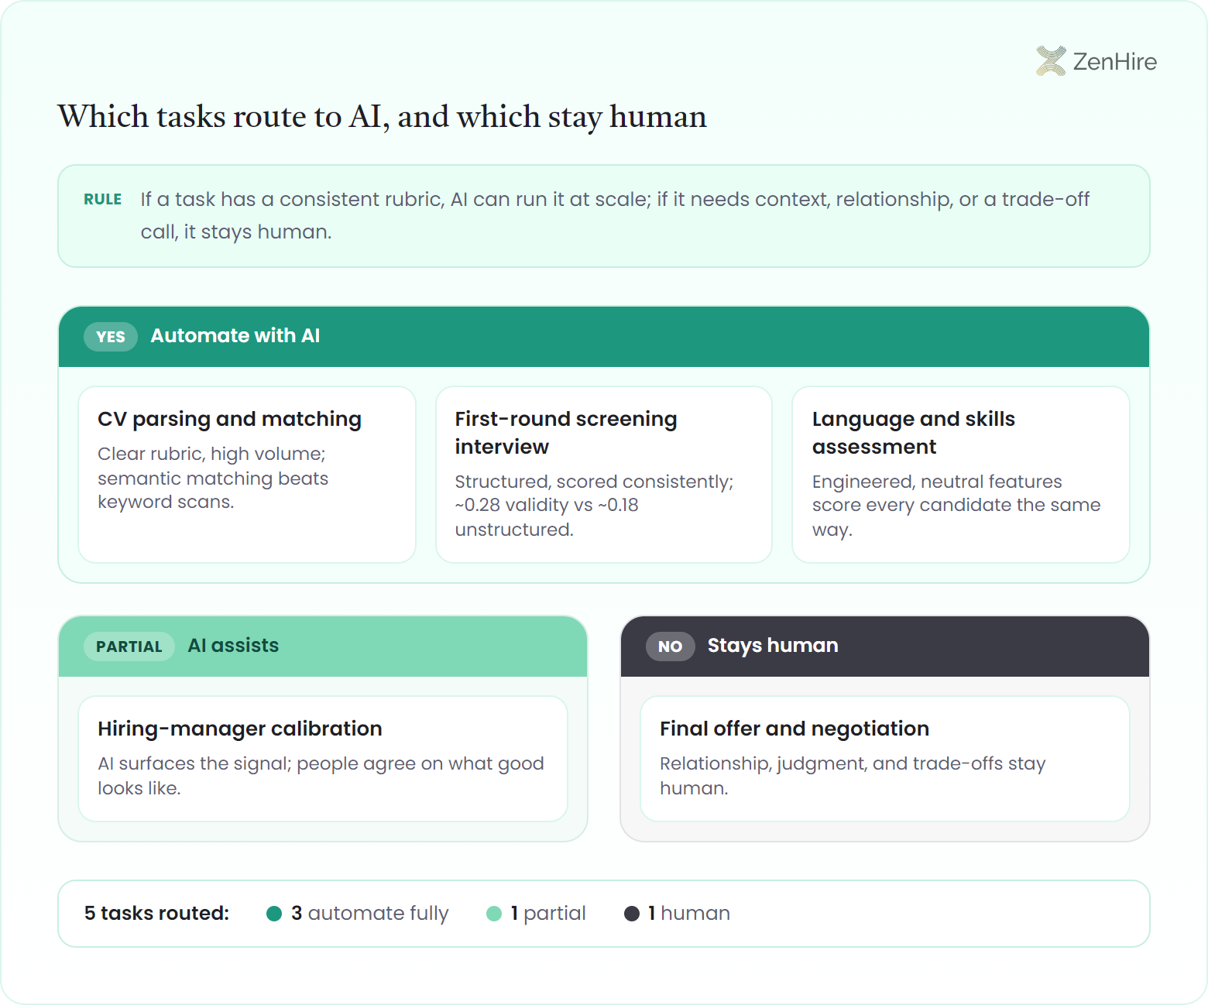Click the YES badge
1208x1005 pixels.
coord(111,336)
